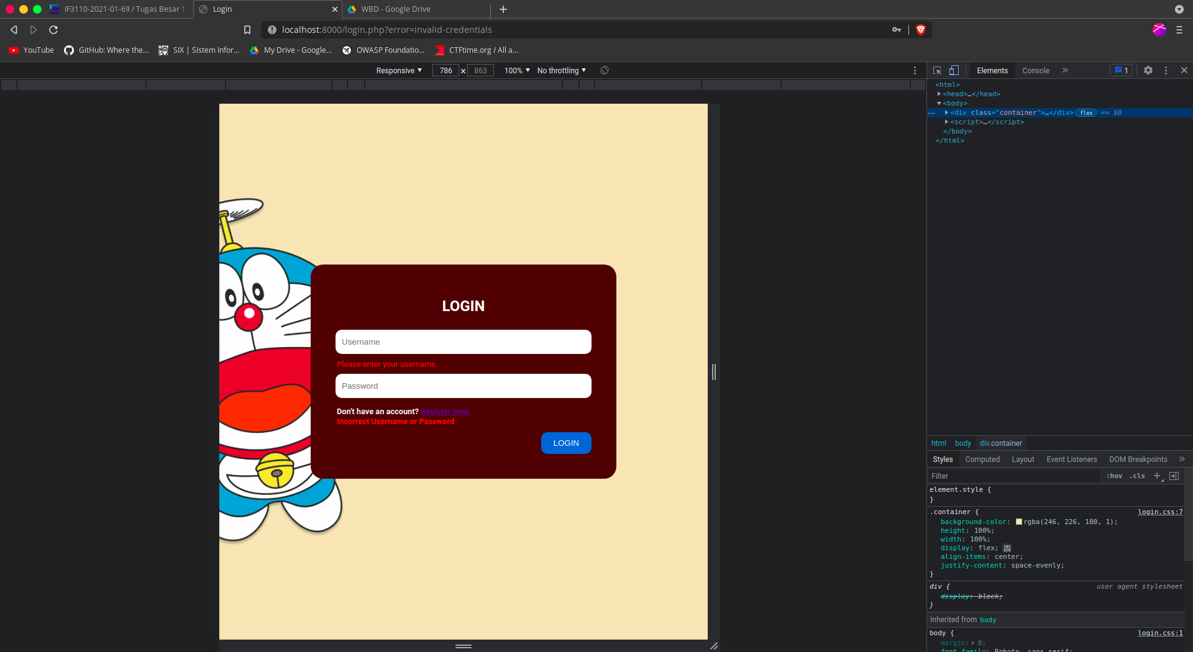The image size is (1193, 652).
Task: Show more DevTools panels chevron
Action: (x=1065, y=71)
